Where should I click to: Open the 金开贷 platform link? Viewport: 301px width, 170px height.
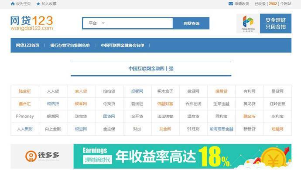click(137, 116)
